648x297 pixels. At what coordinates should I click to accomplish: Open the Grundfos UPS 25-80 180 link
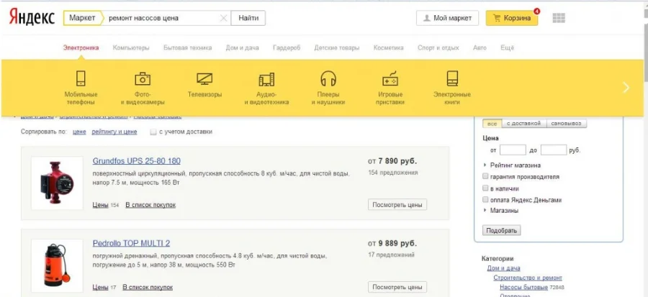[136, 161]
